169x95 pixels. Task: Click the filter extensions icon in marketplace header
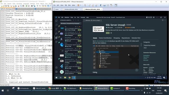coord(74,20)
